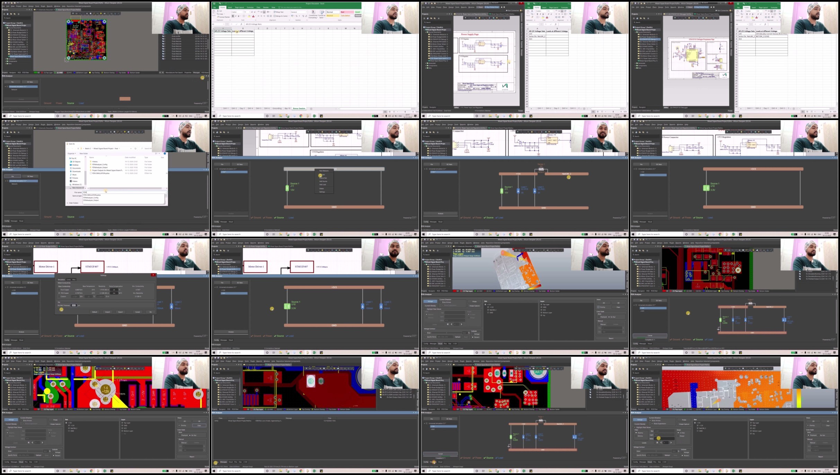Image resolution: width=840 pixels, height=475 pixels.
Task: Click Cancel in the Settings dialog
Action: (x=138, y=312)
